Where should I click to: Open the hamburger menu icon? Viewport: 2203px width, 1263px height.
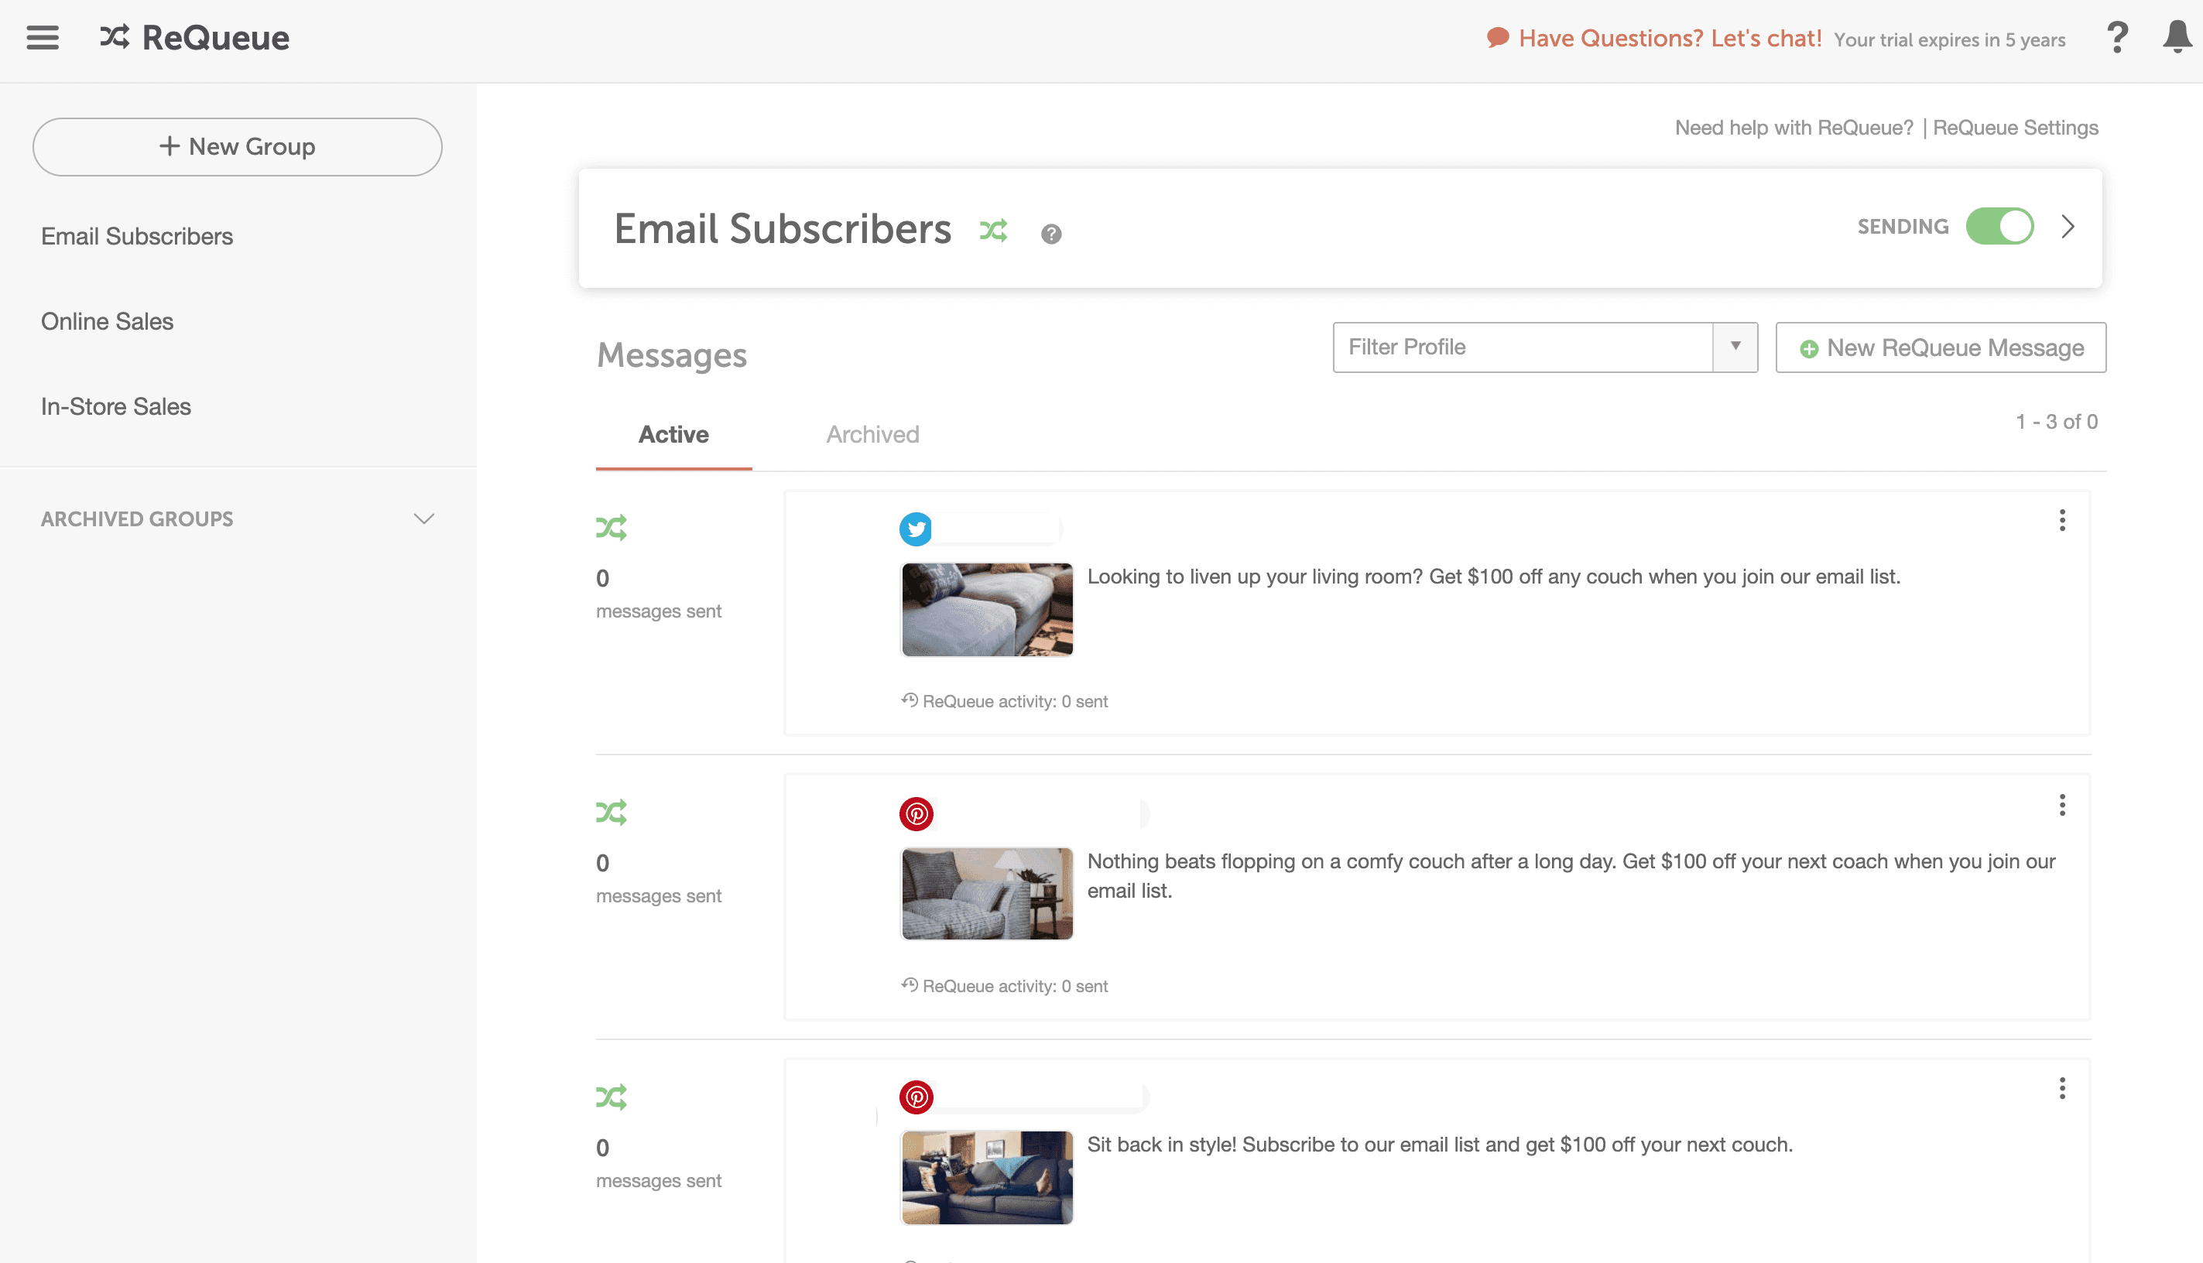click(43, 37)
